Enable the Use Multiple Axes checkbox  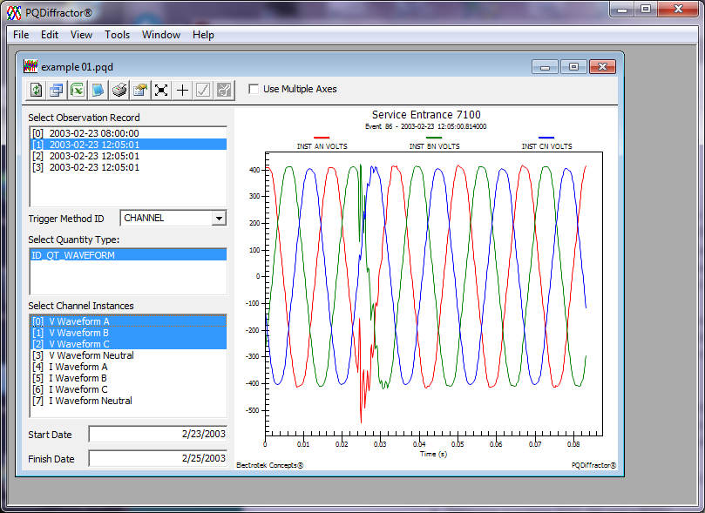(x=254, y=89)
